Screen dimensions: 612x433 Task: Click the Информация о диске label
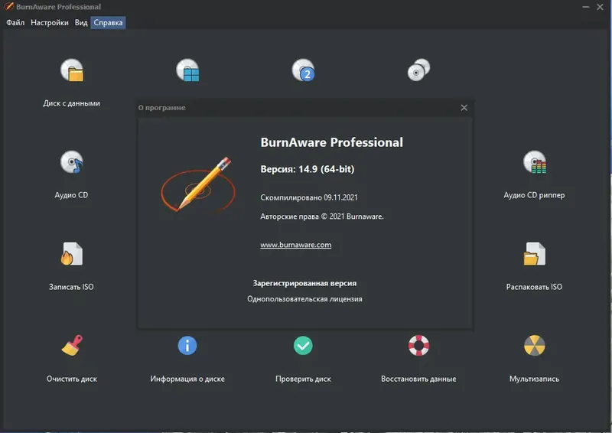click(187, 379)
